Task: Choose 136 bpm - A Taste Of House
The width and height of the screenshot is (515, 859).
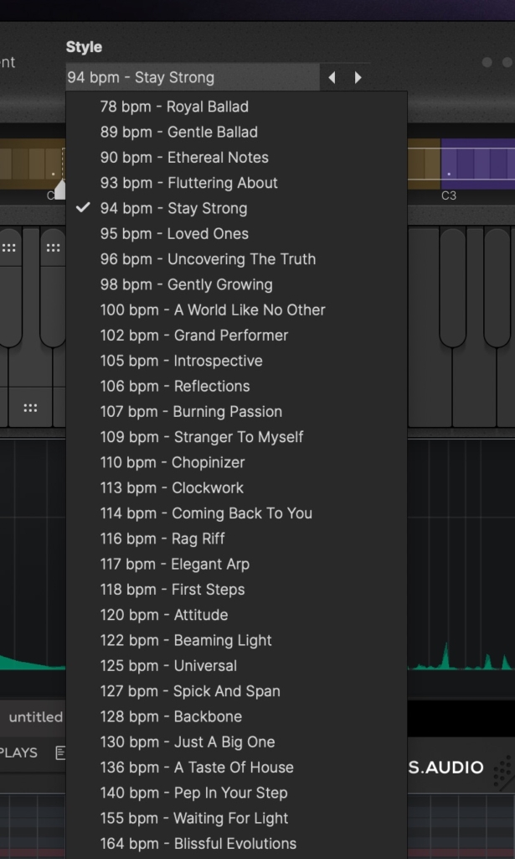Action: (197, 768)
